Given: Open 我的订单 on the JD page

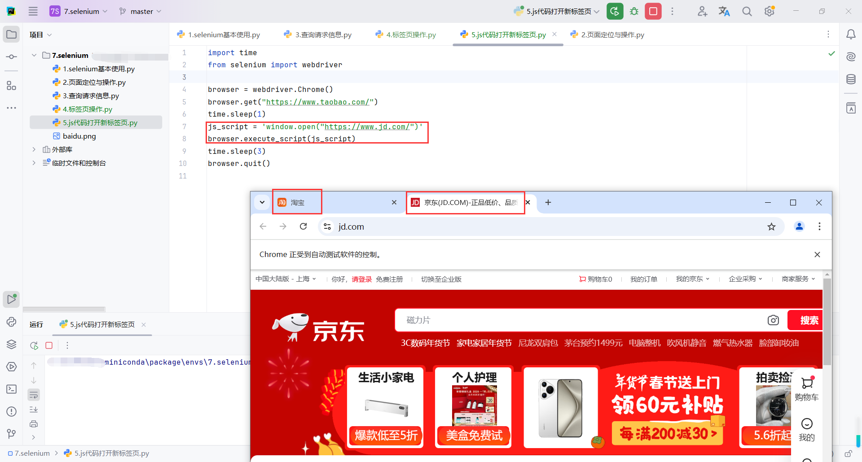Looking at the screenshot, I should point(644,279).
